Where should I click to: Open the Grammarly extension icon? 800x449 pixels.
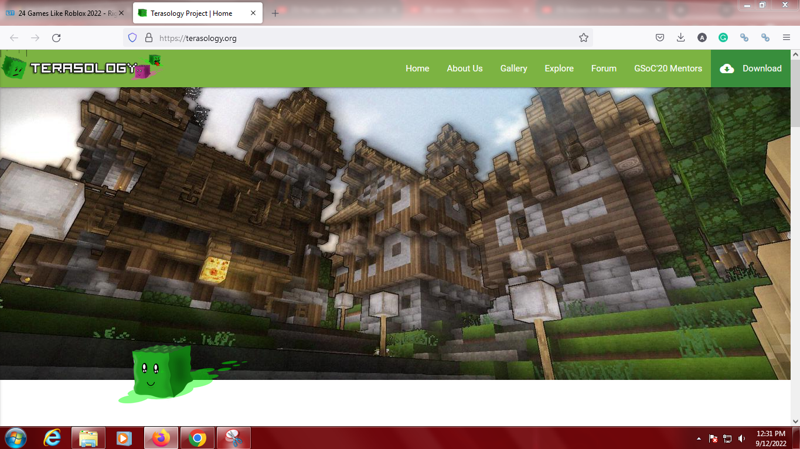[x=723, y=37]
